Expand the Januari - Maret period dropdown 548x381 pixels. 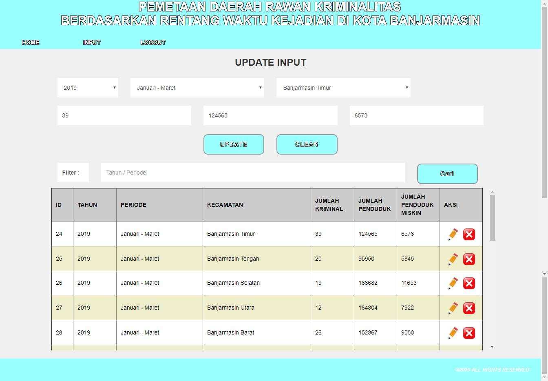pos(197,88)
